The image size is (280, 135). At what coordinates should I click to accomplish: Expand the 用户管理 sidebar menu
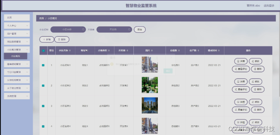[17, 33]
